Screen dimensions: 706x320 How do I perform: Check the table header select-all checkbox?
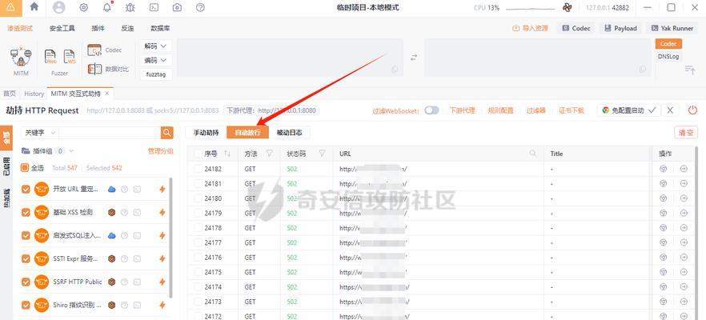(x=199, y=154)
